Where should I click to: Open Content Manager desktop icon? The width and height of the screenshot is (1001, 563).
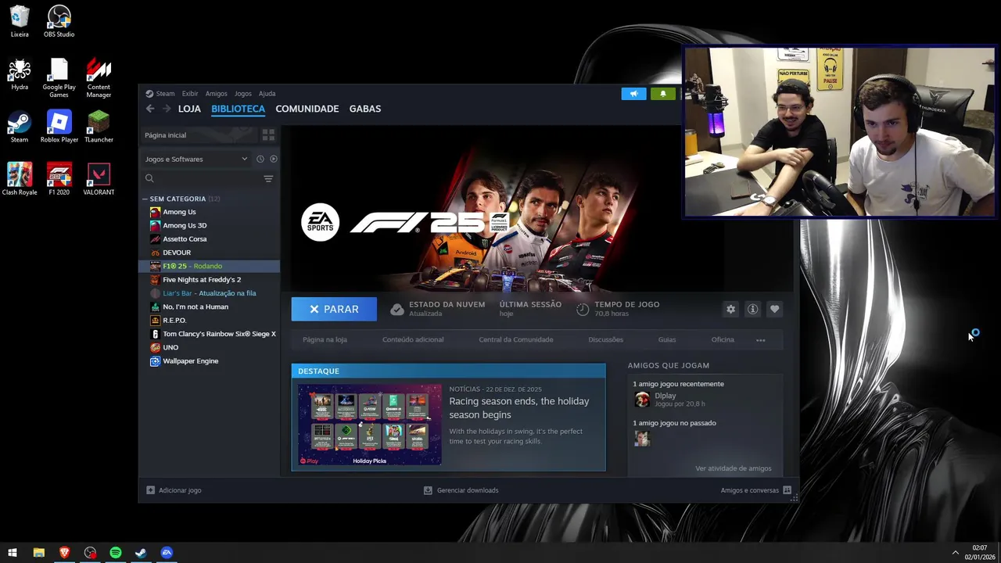click(99, 78)
